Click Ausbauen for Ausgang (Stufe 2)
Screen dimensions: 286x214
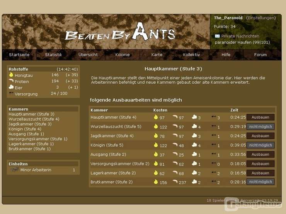pyautogui.click(x=260, y=155)
